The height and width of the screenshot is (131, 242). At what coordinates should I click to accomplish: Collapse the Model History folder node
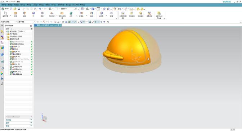pyautogui.click(x=6, y=39)
